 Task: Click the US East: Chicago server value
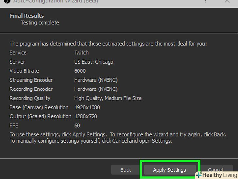(x=93, y=62)
